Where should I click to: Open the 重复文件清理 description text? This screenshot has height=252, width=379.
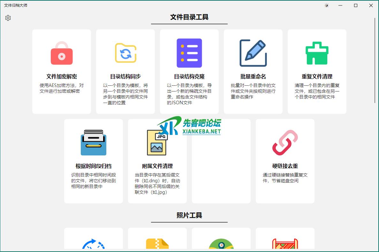tap(317, 91)
